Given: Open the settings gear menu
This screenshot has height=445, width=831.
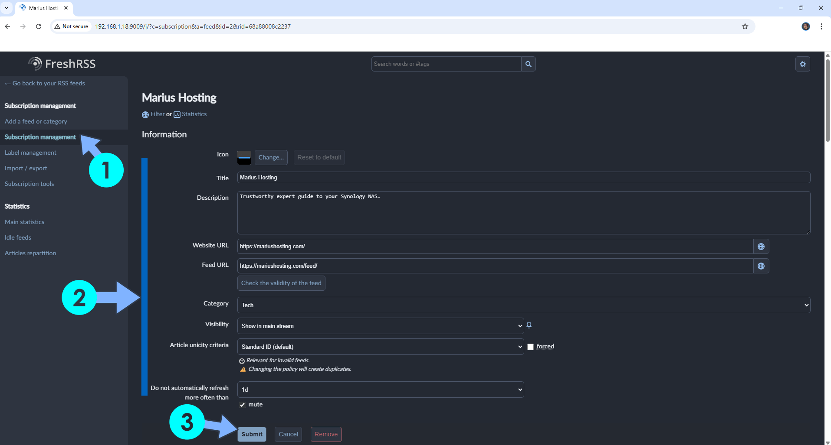Looking at the screenshot, I should click(802, 64).
